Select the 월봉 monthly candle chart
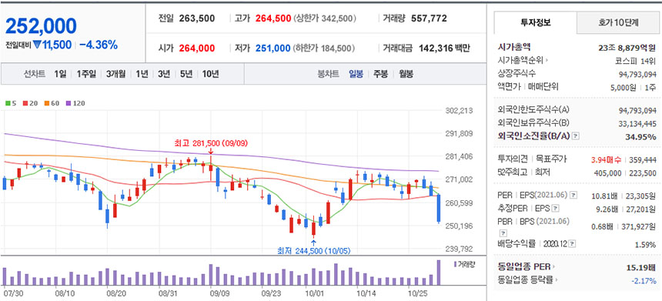This screenshot has height=301, width=662. [406, 75]
